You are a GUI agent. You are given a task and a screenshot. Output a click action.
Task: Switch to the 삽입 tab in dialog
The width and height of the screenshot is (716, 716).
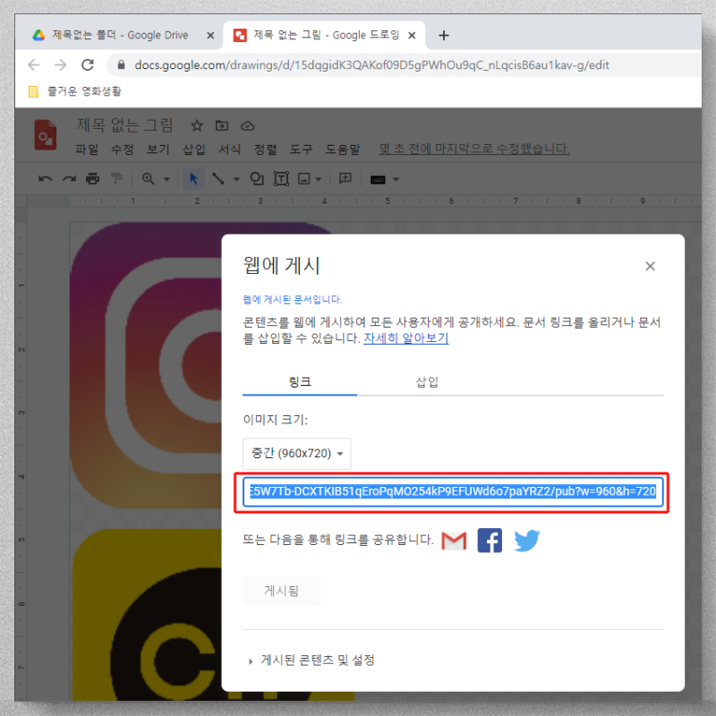pos(428,382)
